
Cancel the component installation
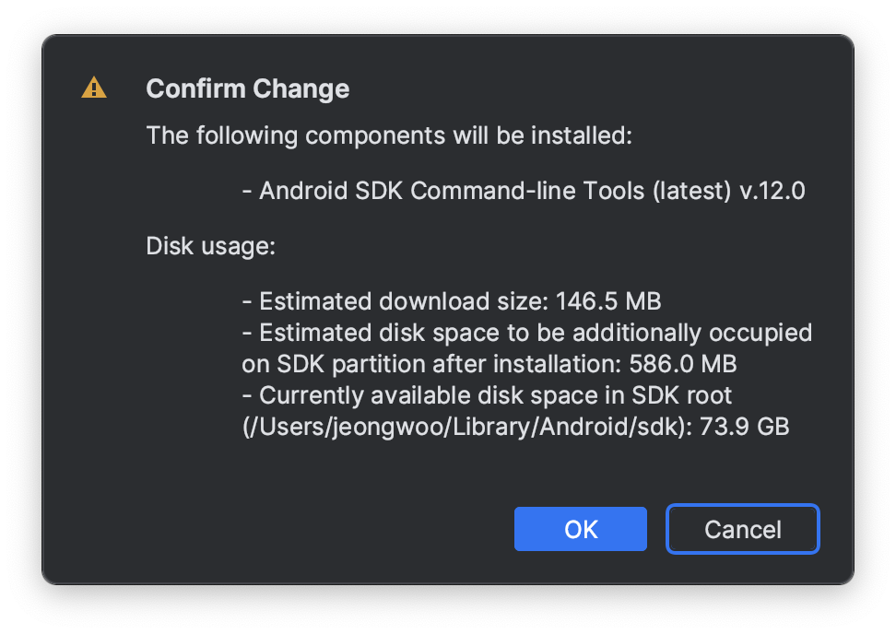pos(742,529)
